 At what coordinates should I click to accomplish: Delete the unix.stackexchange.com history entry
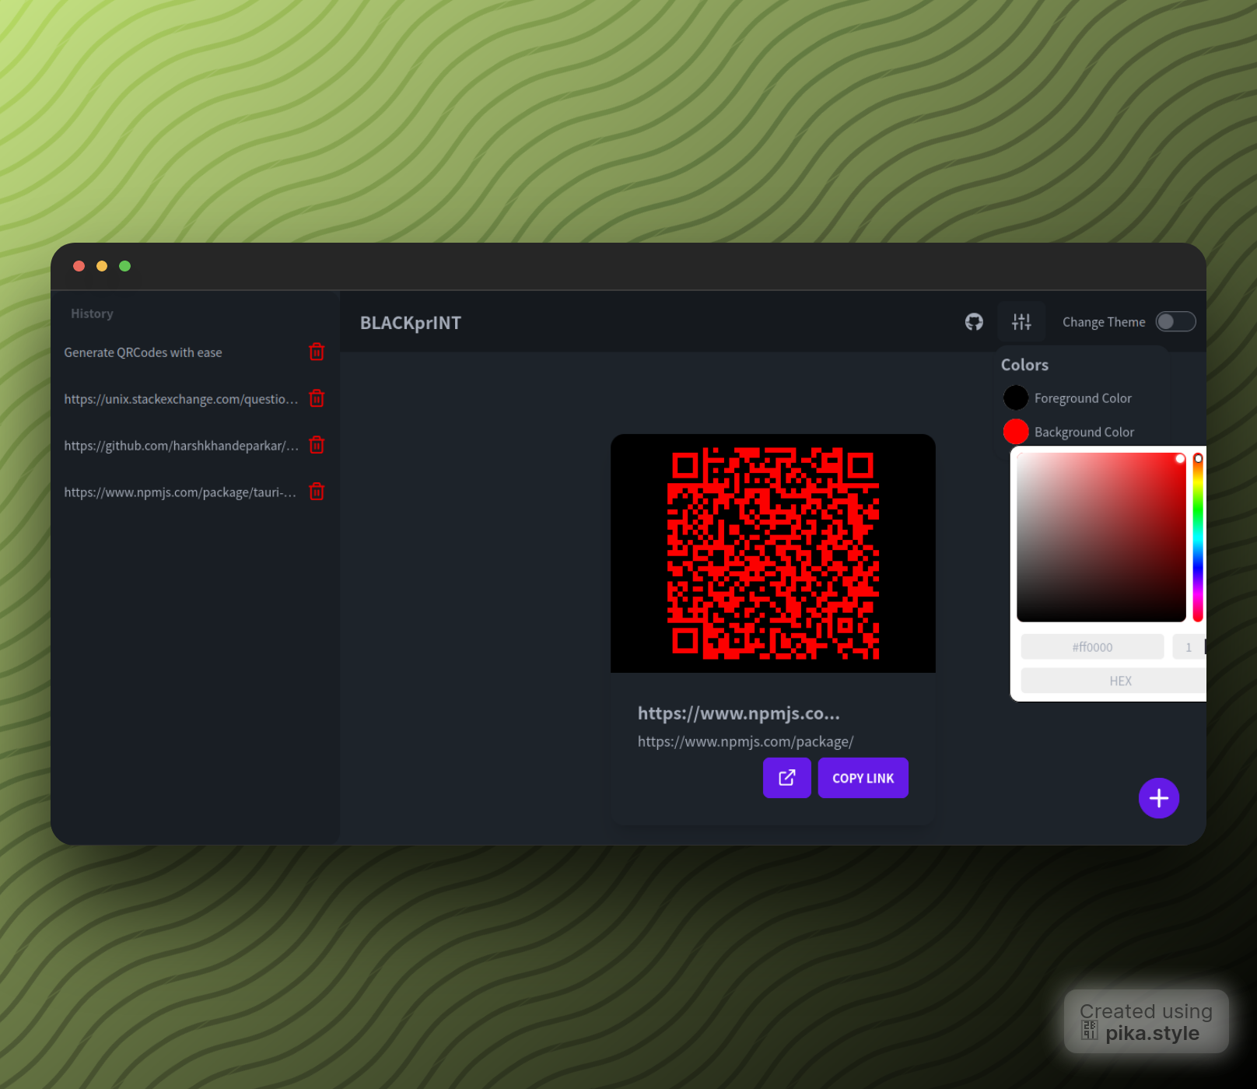[317, 398]
